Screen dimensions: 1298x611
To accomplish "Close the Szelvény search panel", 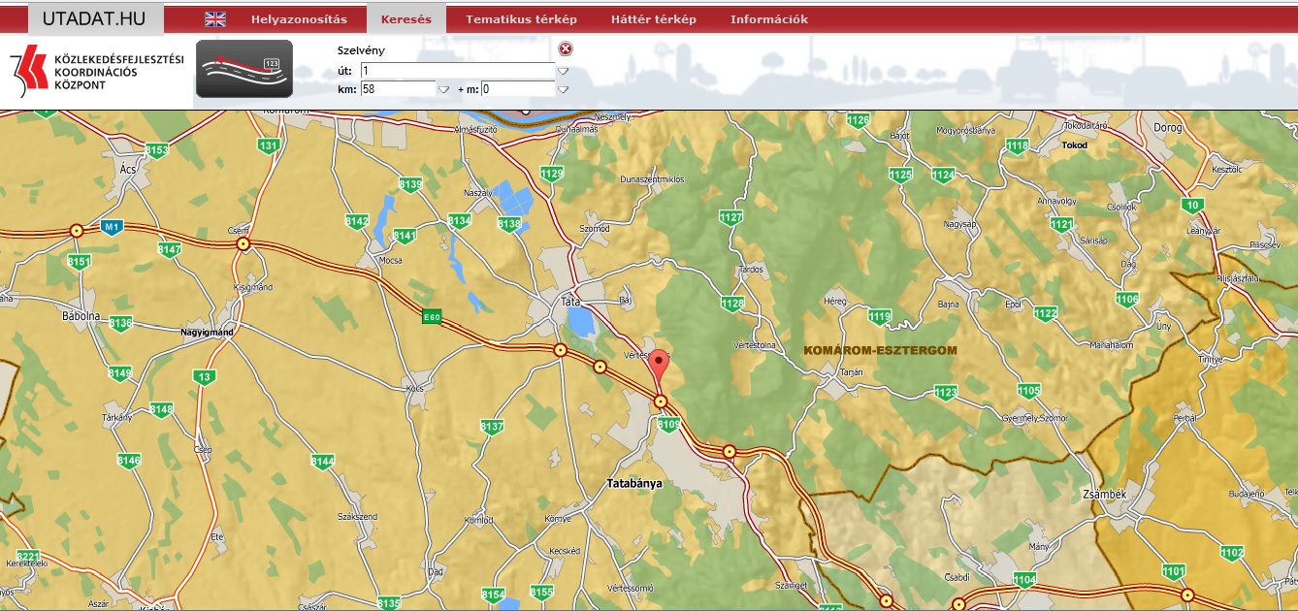I will click(566, 49).
